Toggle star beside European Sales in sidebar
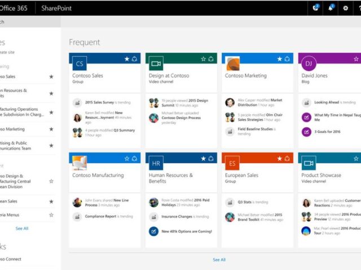 coord(51,201)
